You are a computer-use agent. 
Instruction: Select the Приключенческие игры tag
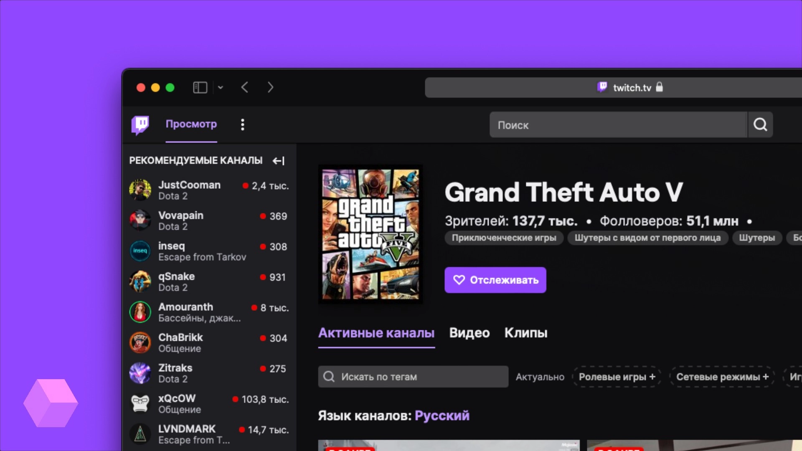pyautogui.click(x=504, y=238)
